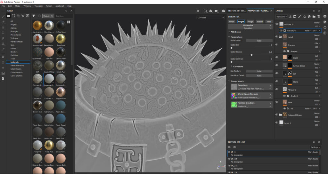Toggle the Global Invert False button
Image resolution: width=328 pixels, height=174 pixels.
tap(259, 41)
